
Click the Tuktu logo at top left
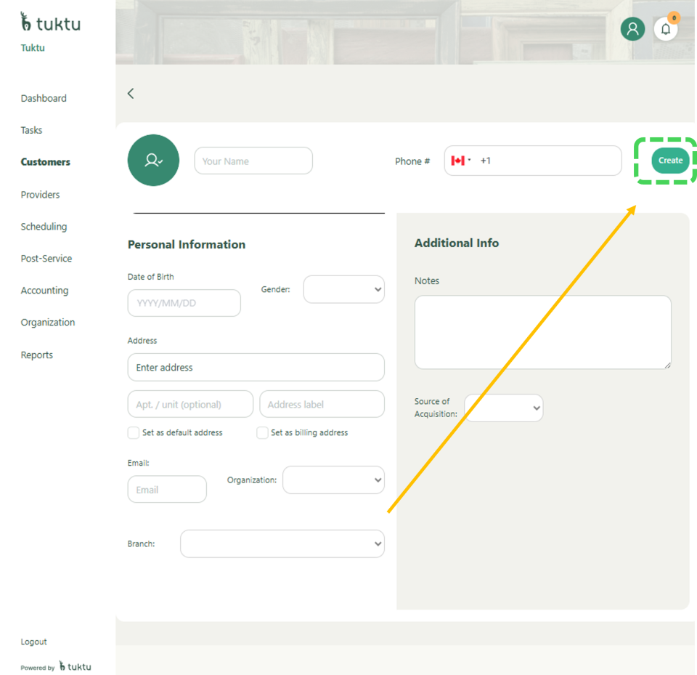point(50,23)
